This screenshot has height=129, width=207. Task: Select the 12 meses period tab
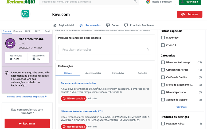point(17,31)
